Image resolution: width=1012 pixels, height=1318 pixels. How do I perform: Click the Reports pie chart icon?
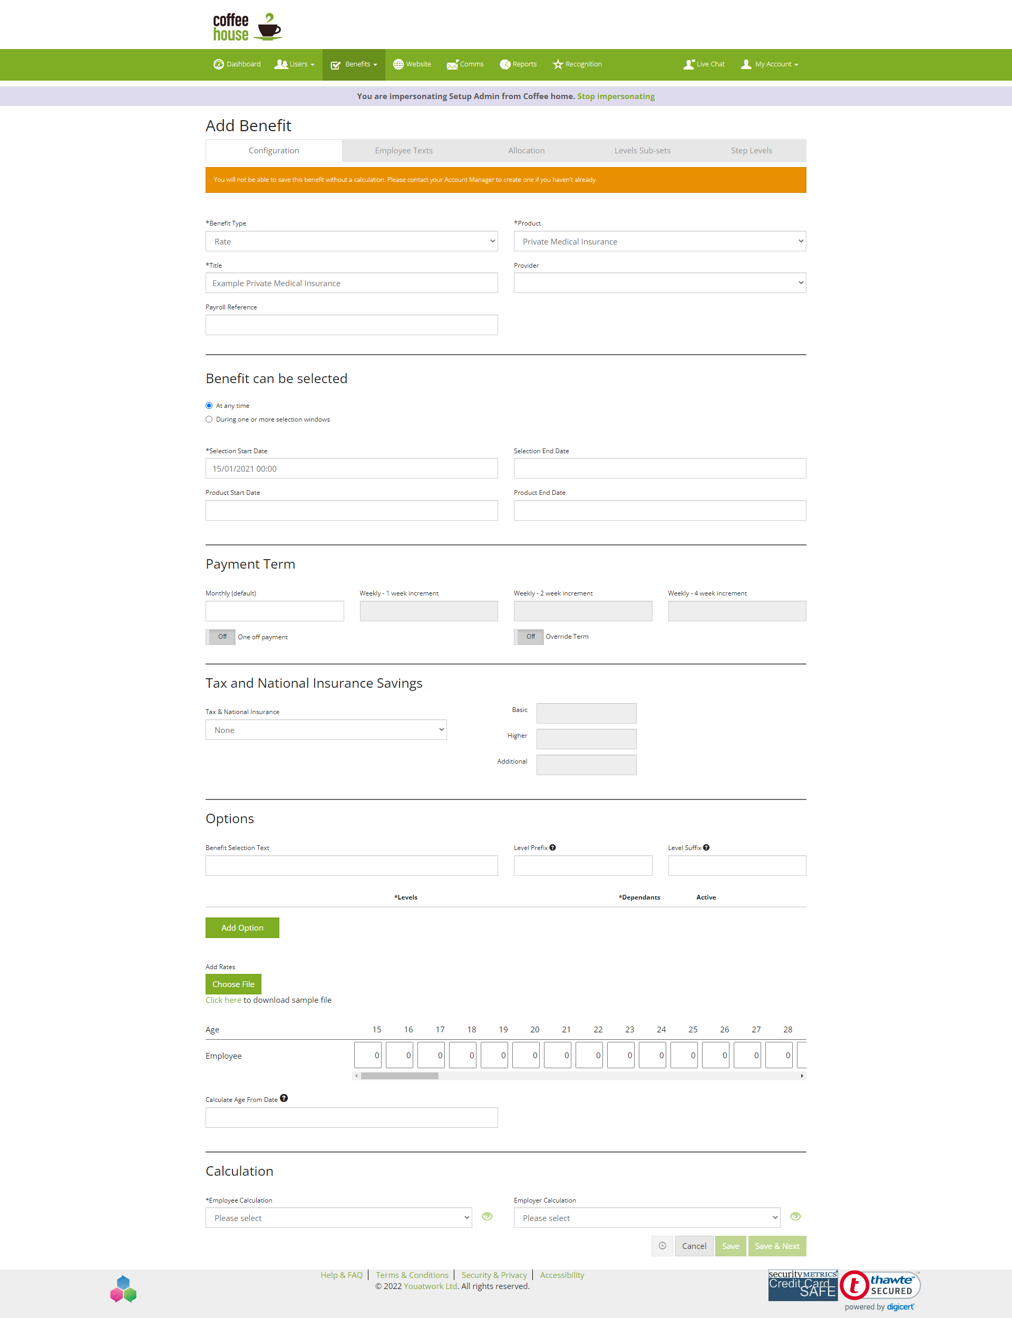(505, 64)
